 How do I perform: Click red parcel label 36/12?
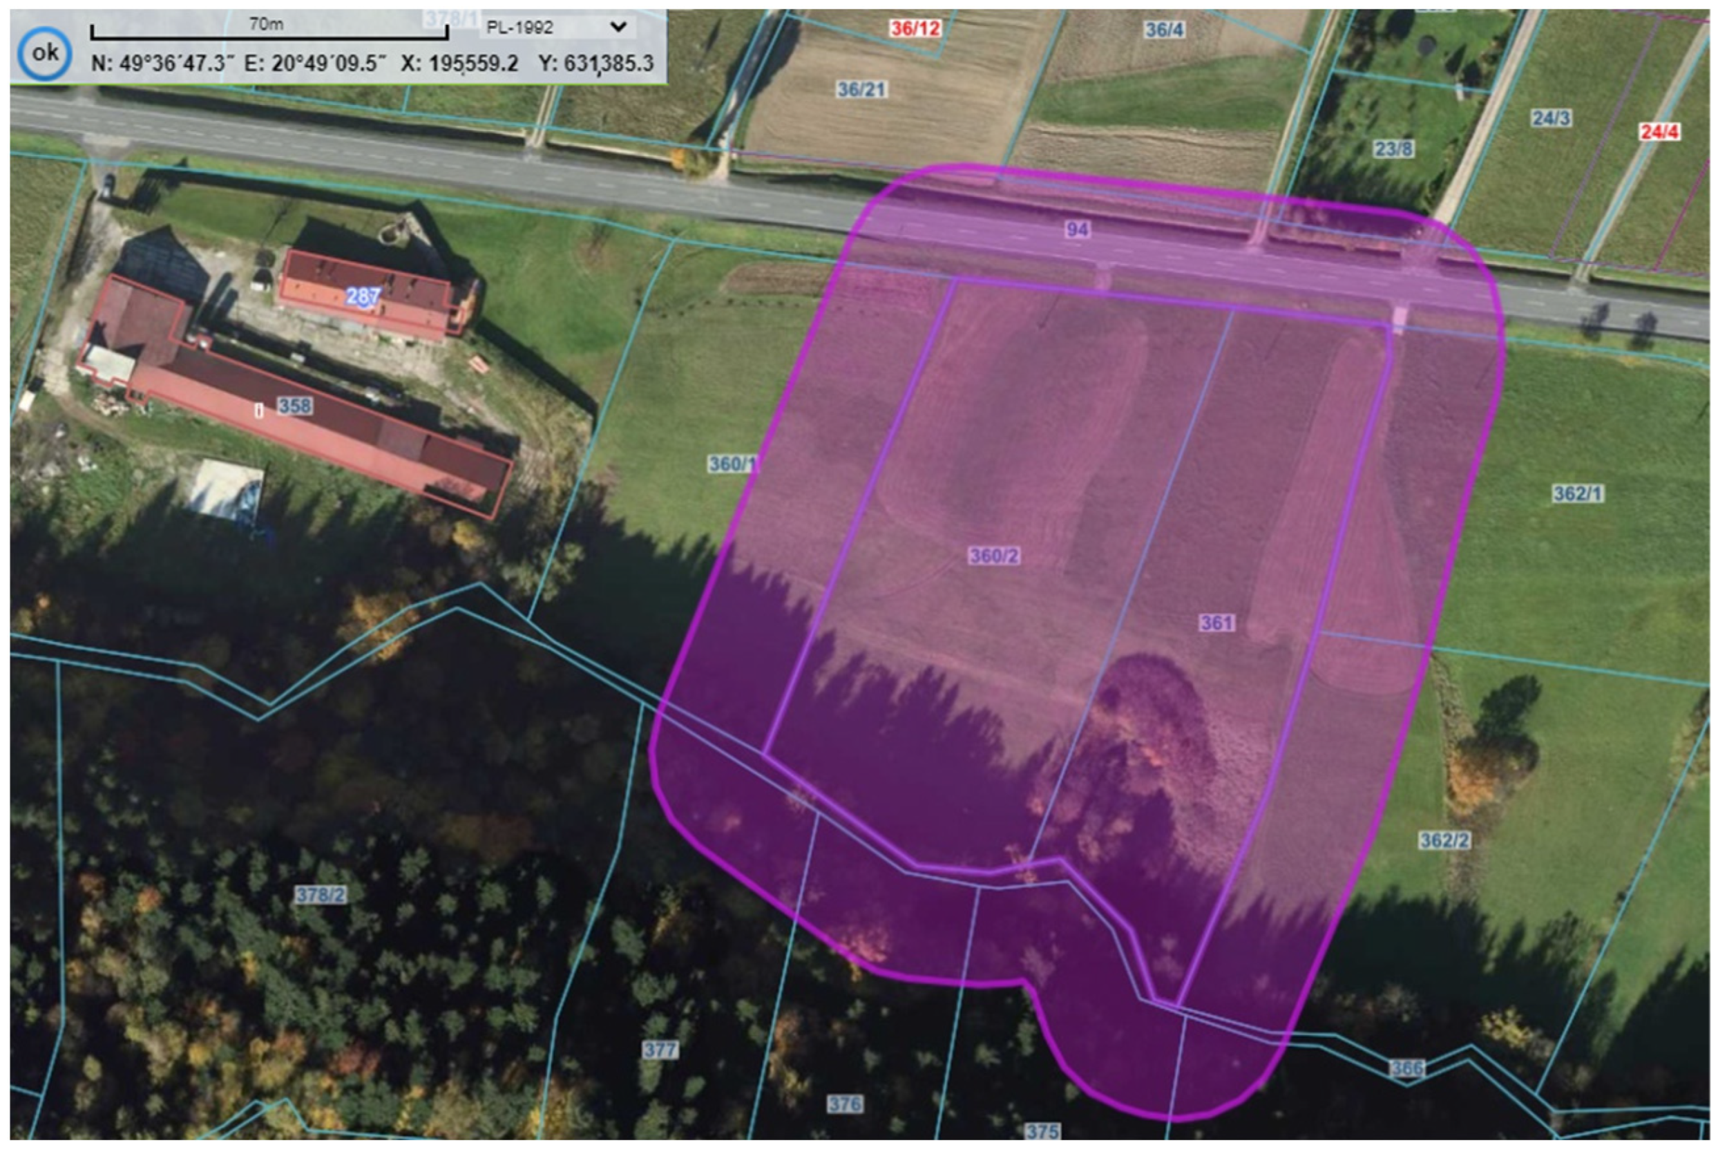point(915,29)
